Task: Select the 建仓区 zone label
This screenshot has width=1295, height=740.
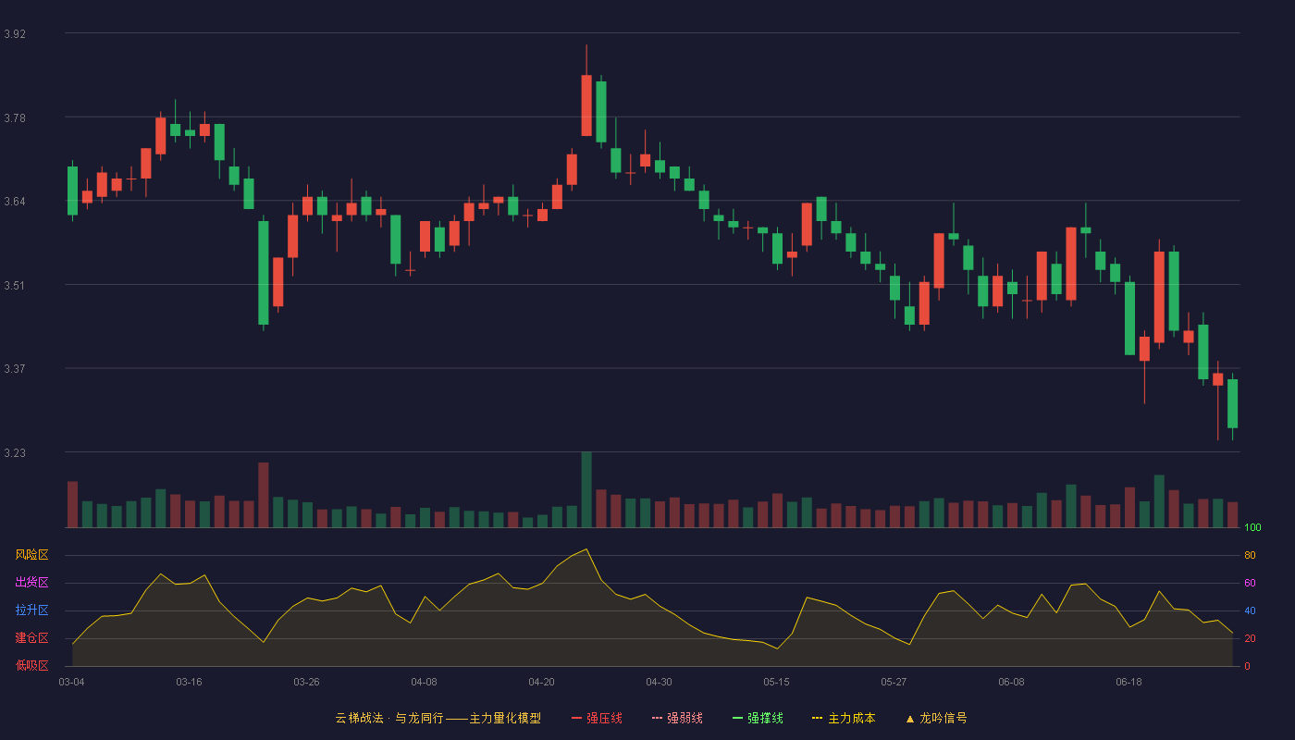Action: [x=31, y=638]
